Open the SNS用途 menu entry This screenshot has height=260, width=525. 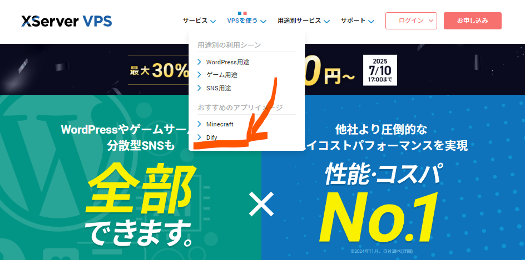219,88
